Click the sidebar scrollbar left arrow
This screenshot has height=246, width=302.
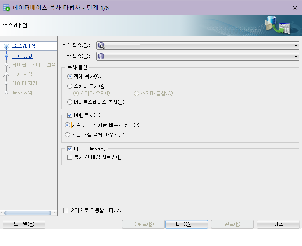click(2, 213)
